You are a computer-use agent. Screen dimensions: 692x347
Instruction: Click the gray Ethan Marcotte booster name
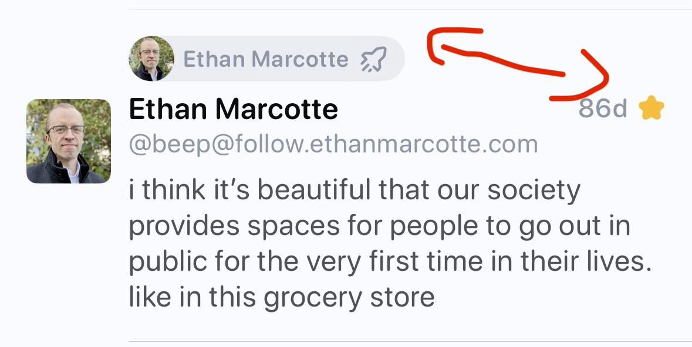pos(265,59)
